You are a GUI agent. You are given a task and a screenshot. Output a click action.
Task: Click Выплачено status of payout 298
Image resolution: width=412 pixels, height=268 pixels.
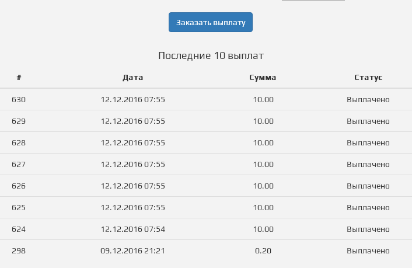[x=368, y=250]
